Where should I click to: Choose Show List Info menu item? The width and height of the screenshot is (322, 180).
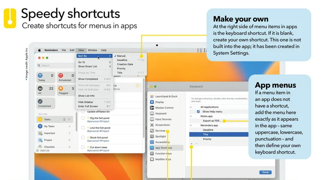coord(94,96)
